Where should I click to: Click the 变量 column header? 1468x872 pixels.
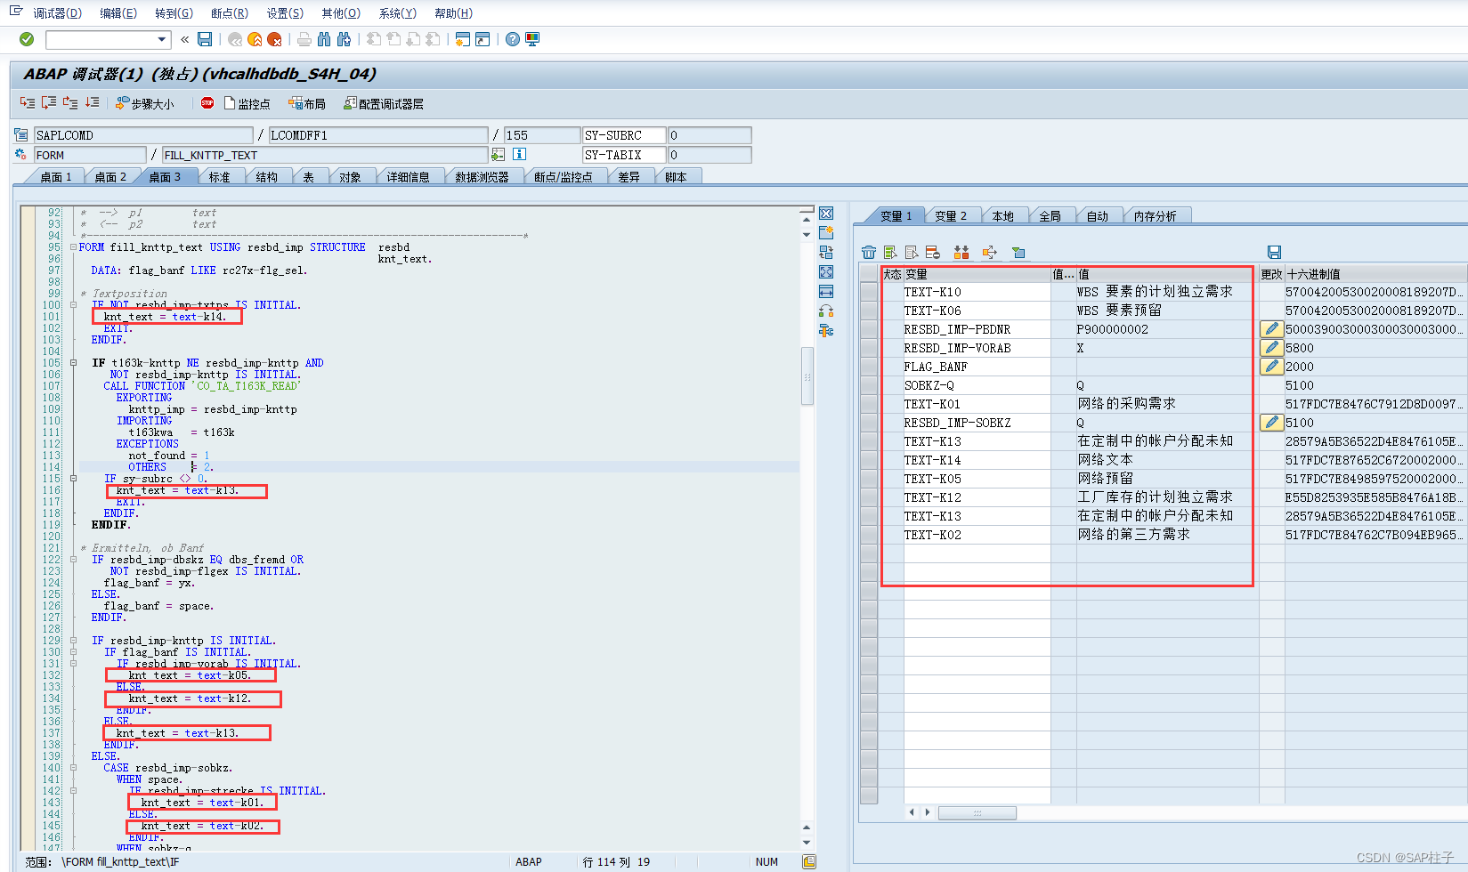coord(977,274)
